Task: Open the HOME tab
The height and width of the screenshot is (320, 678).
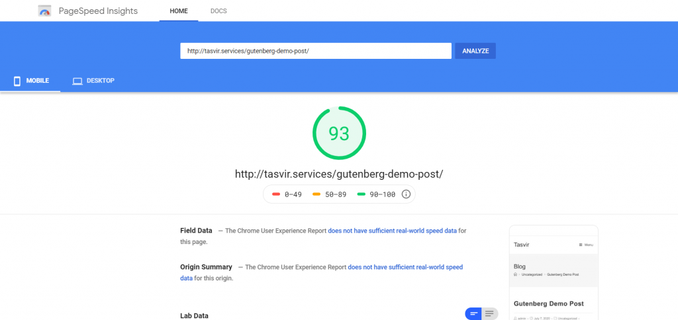Action: 179,11
